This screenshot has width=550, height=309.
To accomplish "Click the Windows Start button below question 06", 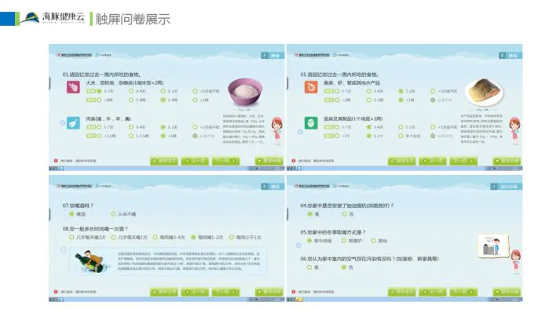I will (290, 300).
